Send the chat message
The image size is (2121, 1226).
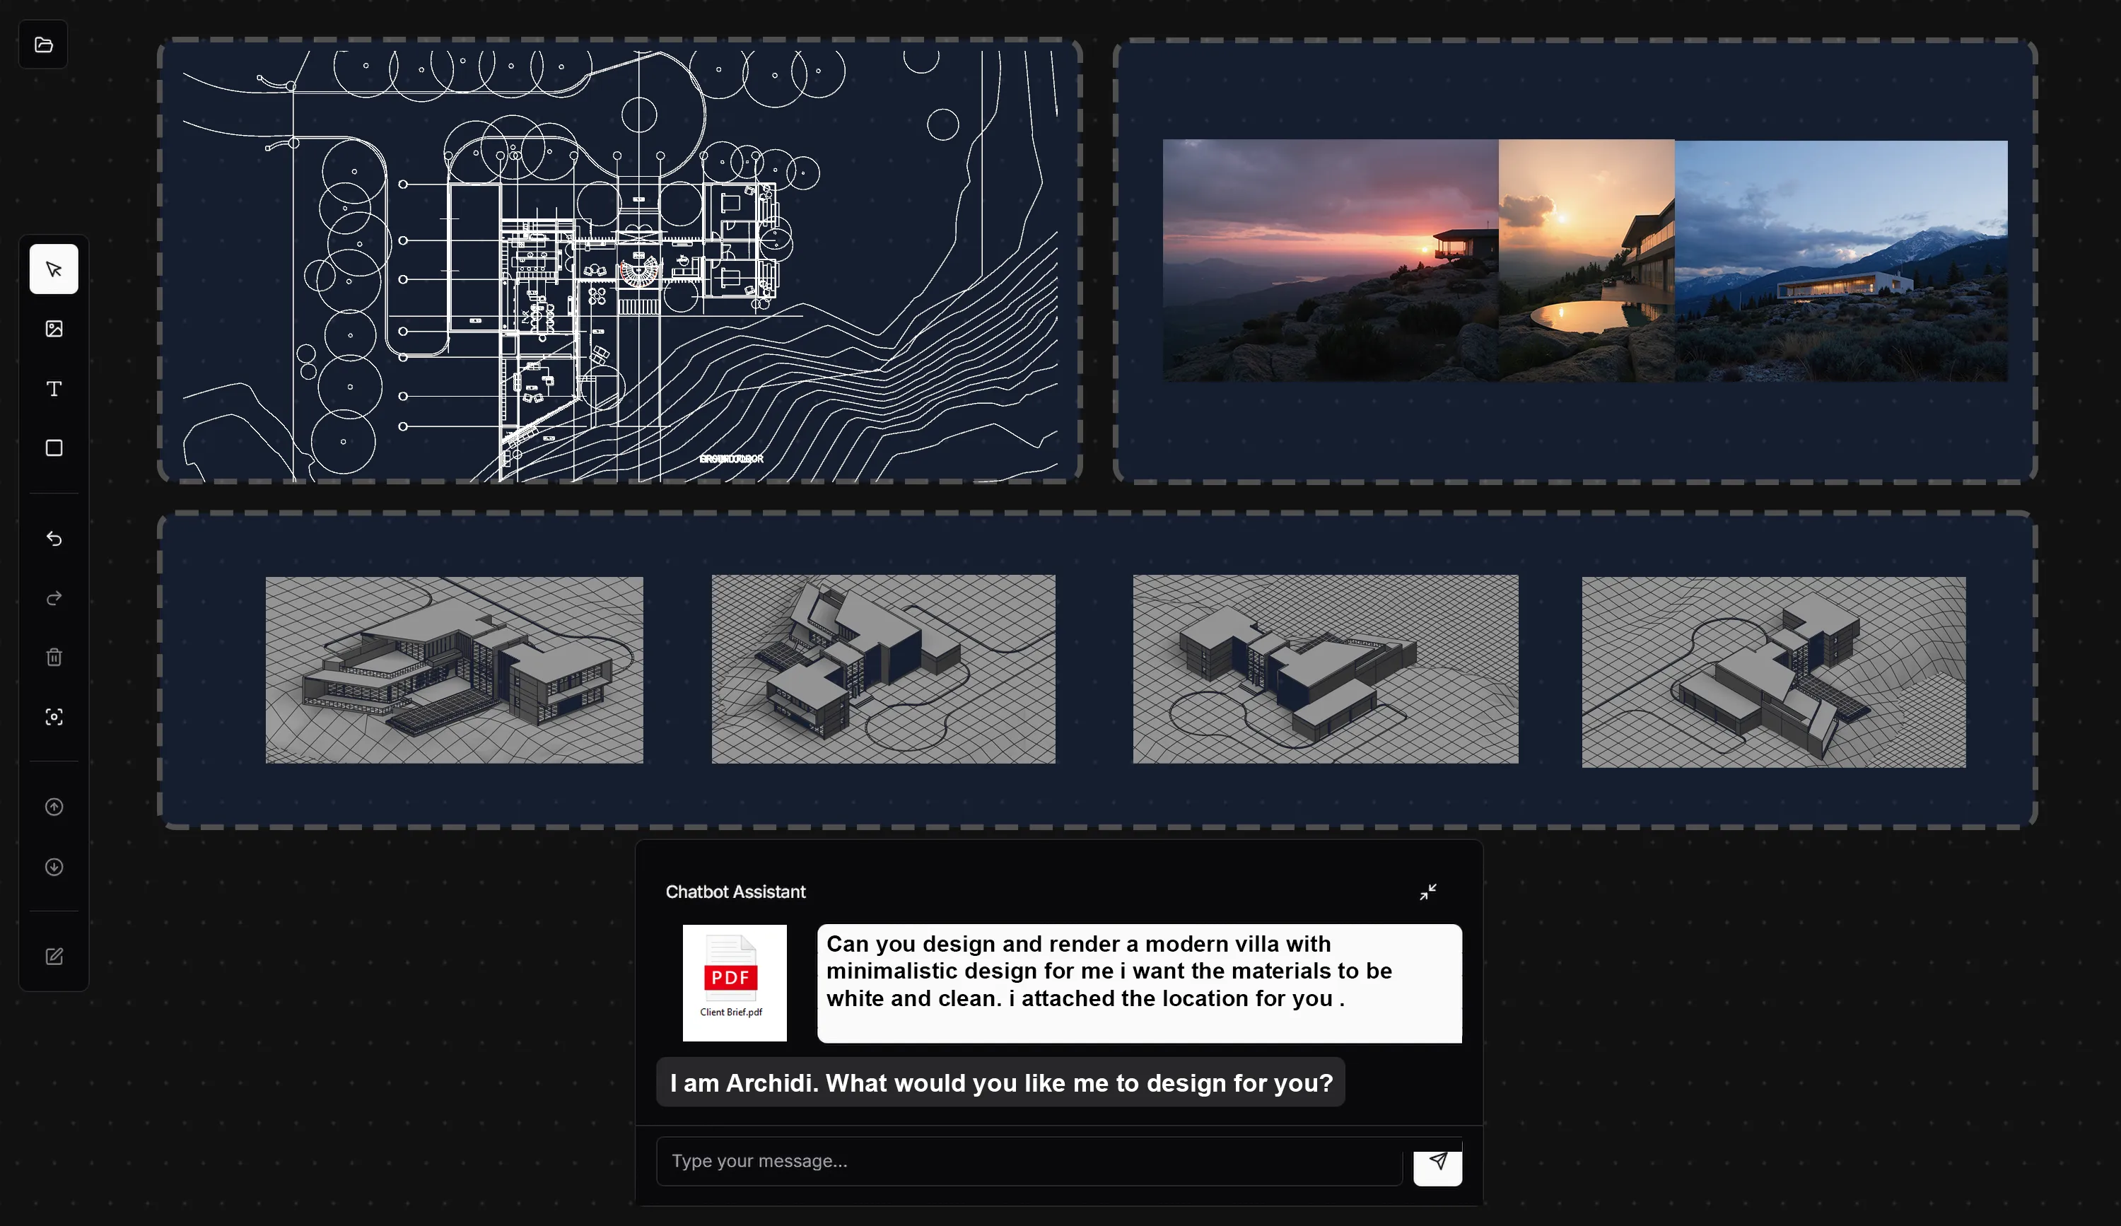pyautogui.click(x=1437, y=1162)
